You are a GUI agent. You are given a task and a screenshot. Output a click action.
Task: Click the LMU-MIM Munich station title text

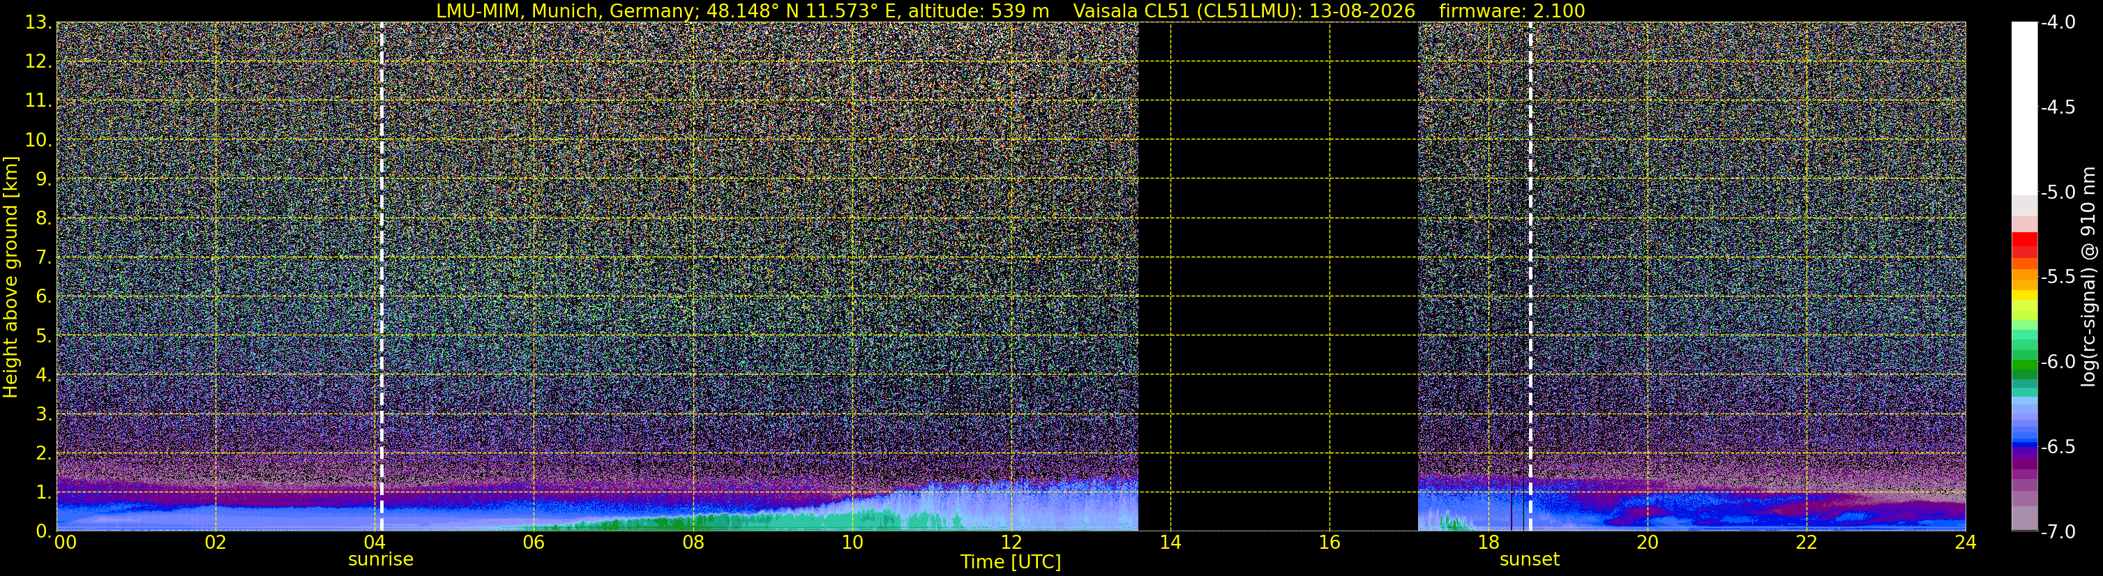pos(742,11)
